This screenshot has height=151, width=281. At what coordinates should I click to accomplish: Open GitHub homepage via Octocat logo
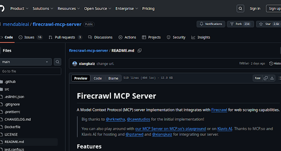(x=2, y=8)
